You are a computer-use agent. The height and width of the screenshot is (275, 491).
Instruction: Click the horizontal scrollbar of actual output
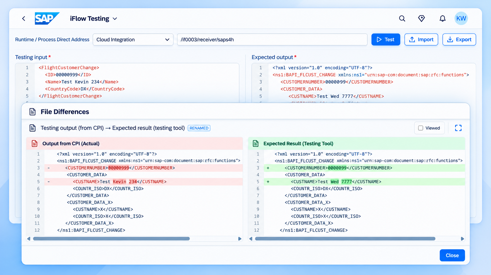pyautogui.click(x=111, y=239)
